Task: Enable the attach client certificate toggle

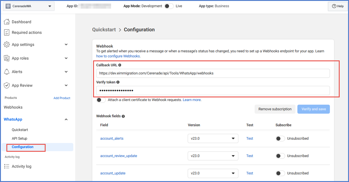Action: tap(101, 100)
